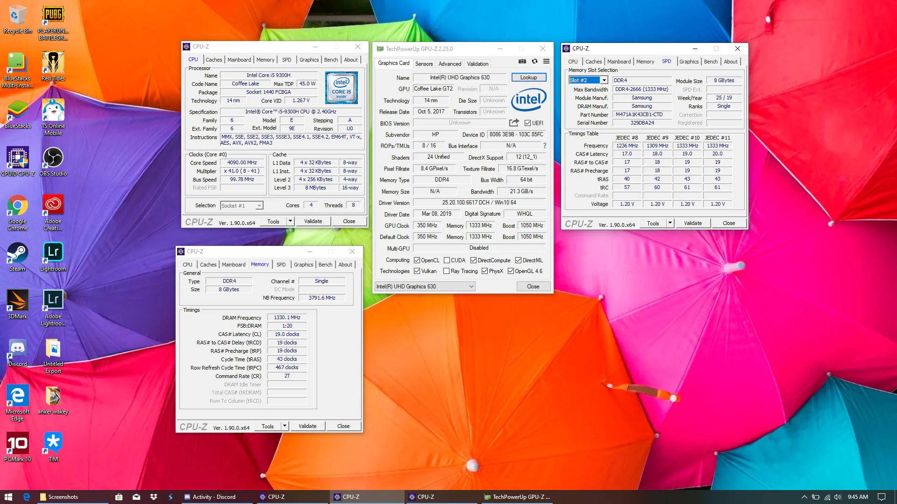The image size is (897, 504).
Task: Open PCMark 10 desktop shortcut
Action: (x=17, y=447)
